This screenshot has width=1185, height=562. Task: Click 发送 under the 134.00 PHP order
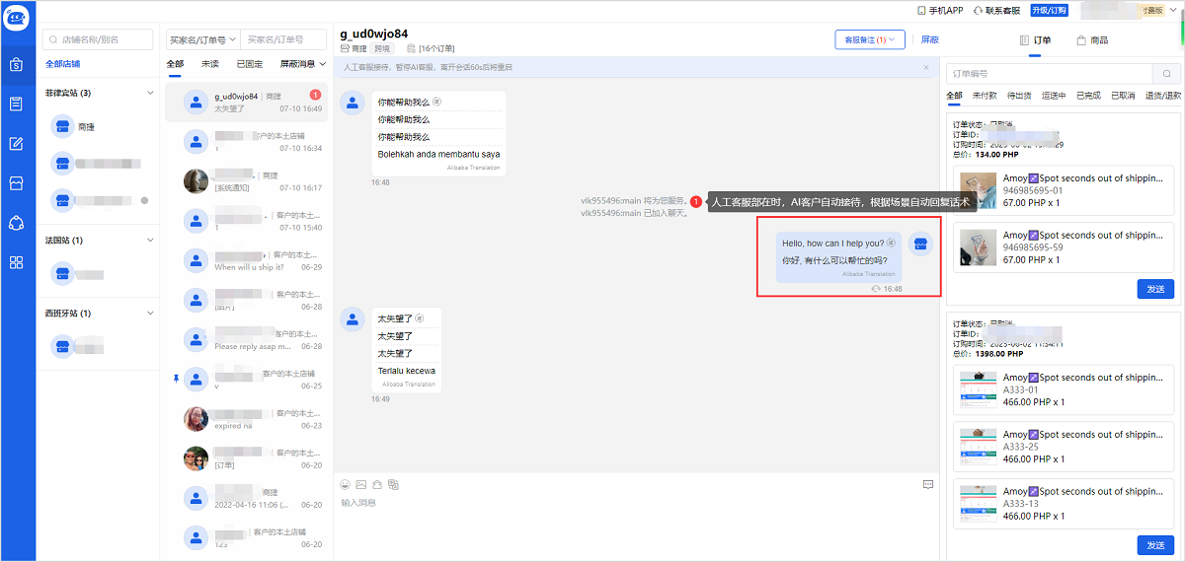(x=1155, y=289)
